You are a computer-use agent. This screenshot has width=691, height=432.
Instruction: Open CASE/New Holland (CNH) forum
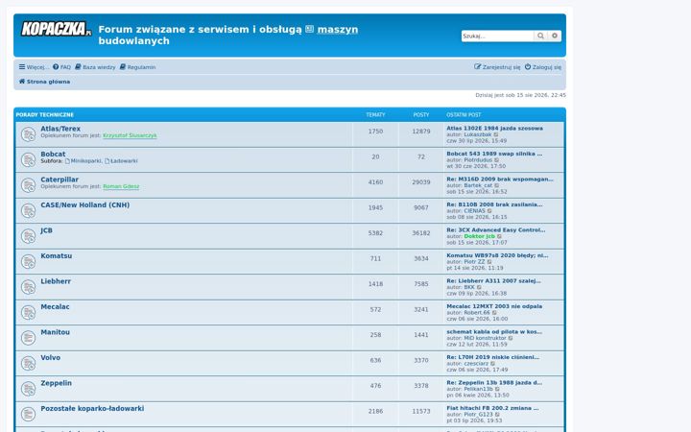[x=85, y=205]
